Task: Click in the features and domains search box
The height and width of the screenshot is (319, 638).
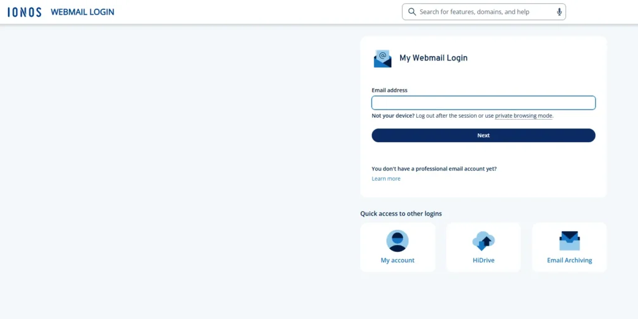Action: point(483,12)
